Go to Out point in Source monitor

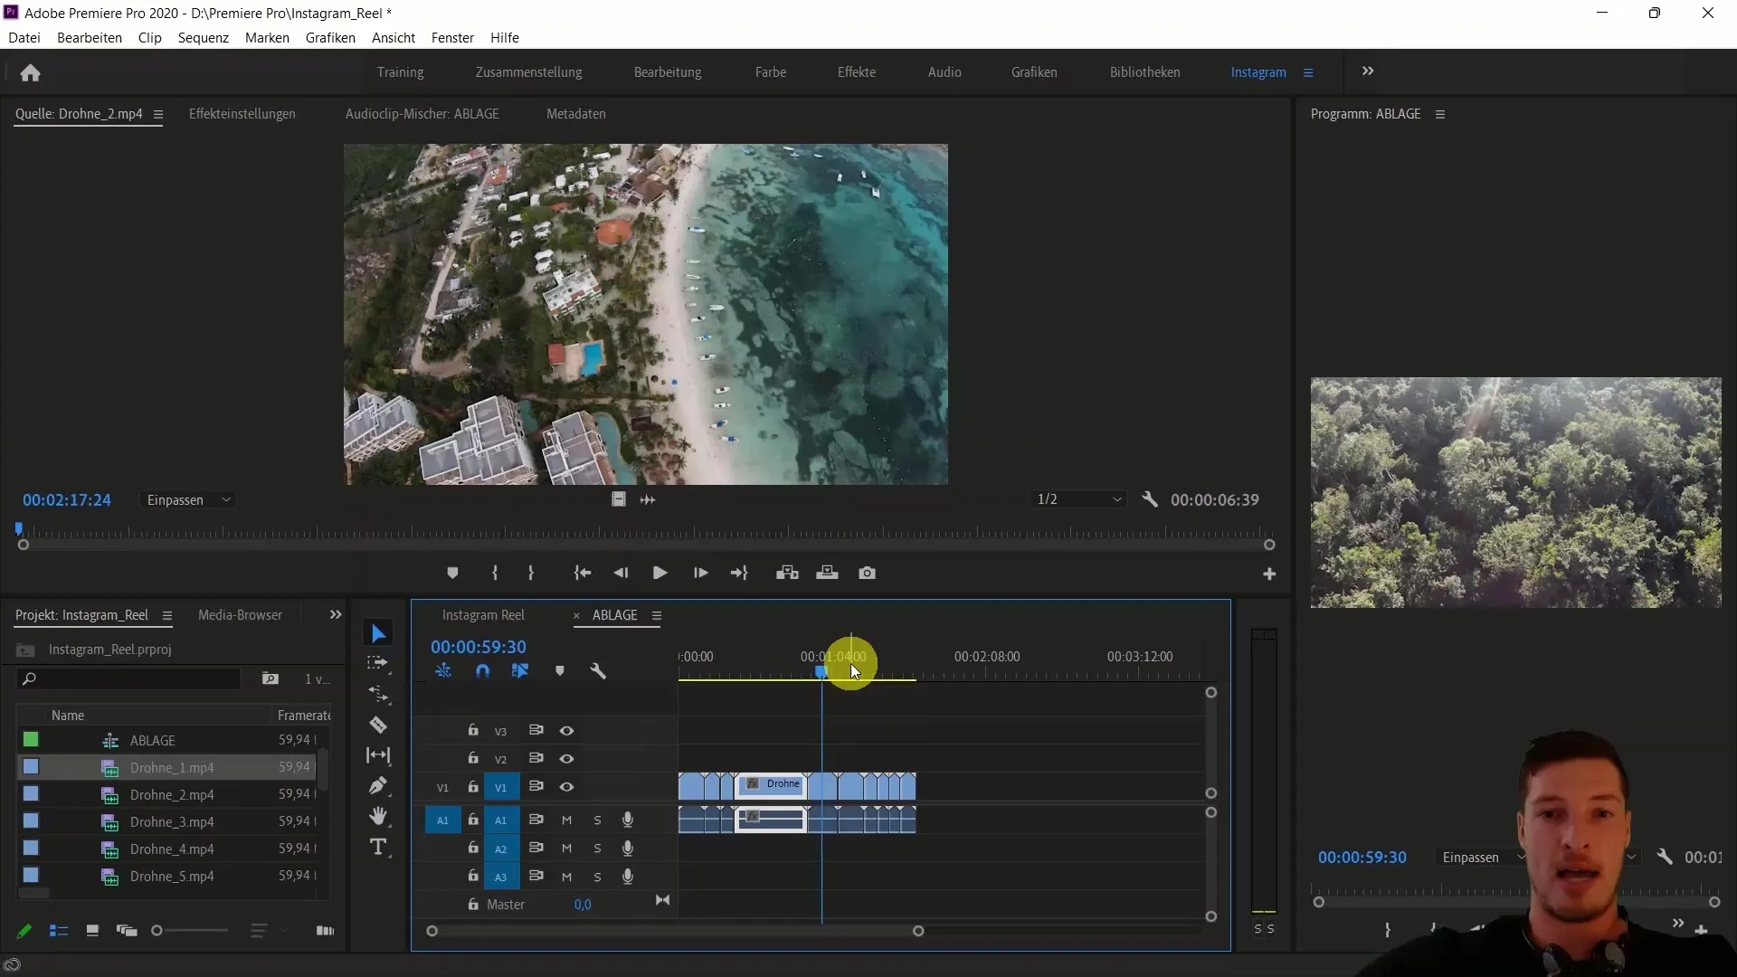[739, 573]
